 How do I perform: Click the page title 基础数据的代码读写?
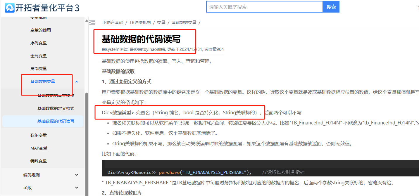141,39
